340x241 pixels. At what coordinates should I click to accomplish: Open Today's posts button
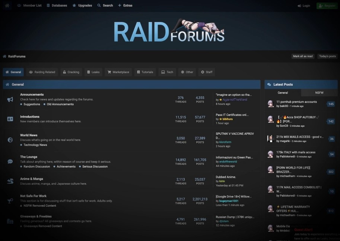327,56
